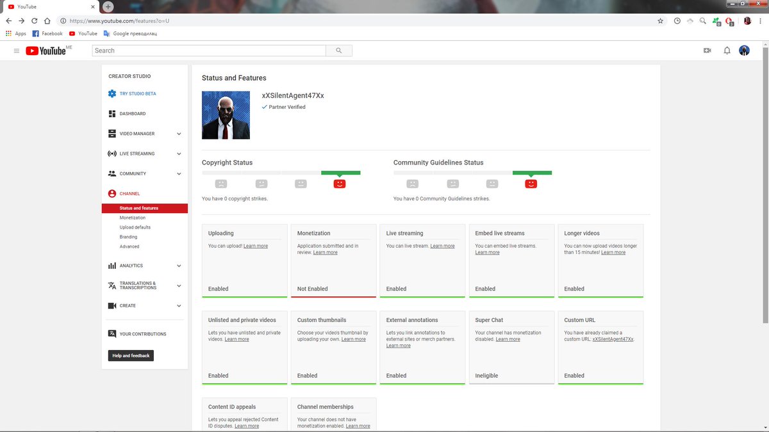Open the create video camera icon
The width and height of the screenshot is (769, 432).
(707, 51)
